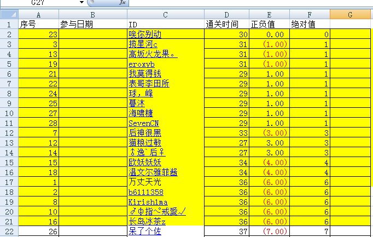This screenshot has height=237, width=373.
Task: Click the formula bar input field
Action: 251,2
